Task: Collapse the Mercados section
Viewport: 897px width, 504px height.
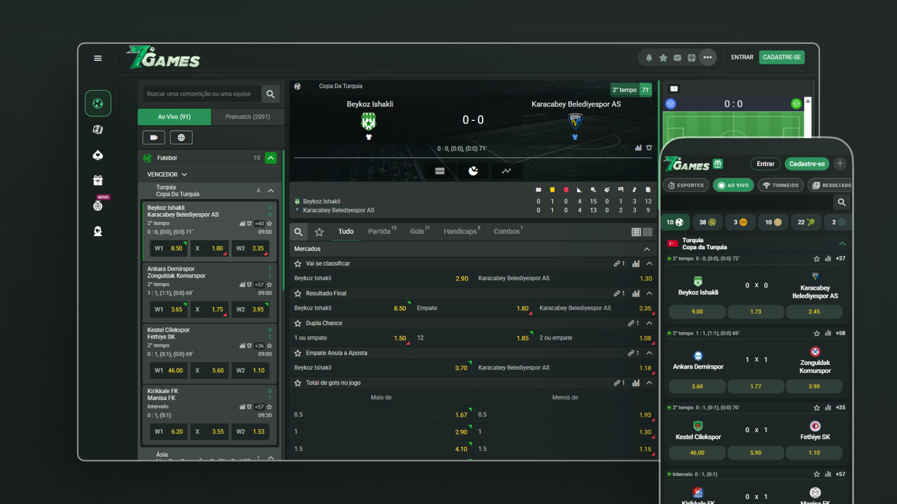Action: (x=647, y=249)
